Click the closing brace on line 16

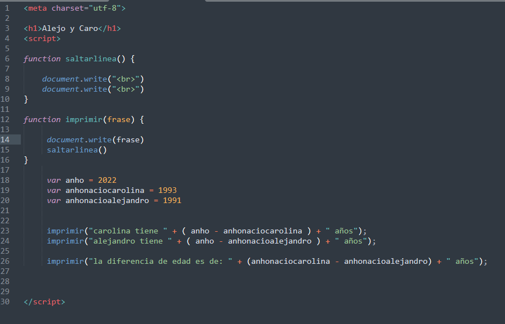(26, 160)
